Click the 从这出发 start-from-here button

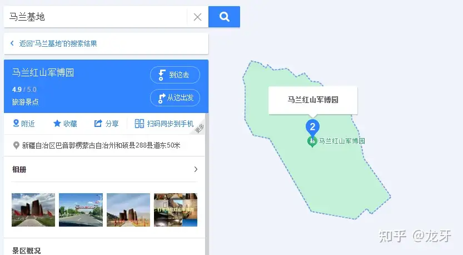coord(175,97)
